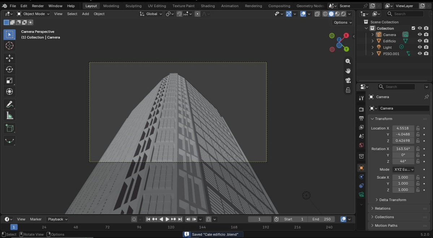Screen dimensions: 433x238
Task: Toggle lock camera to view icon
Action: pyautogui.click(x=348, y=90)
